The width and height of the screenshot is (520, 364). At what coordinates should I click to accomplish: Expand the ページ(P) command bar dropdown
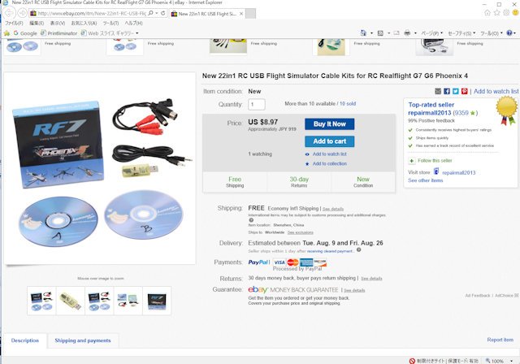[431, 33]
